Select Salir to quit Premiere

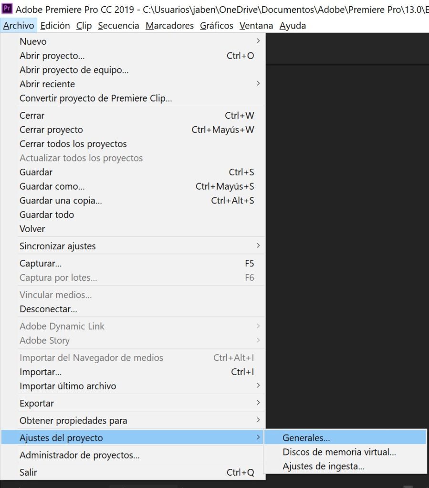pos(133,472)
